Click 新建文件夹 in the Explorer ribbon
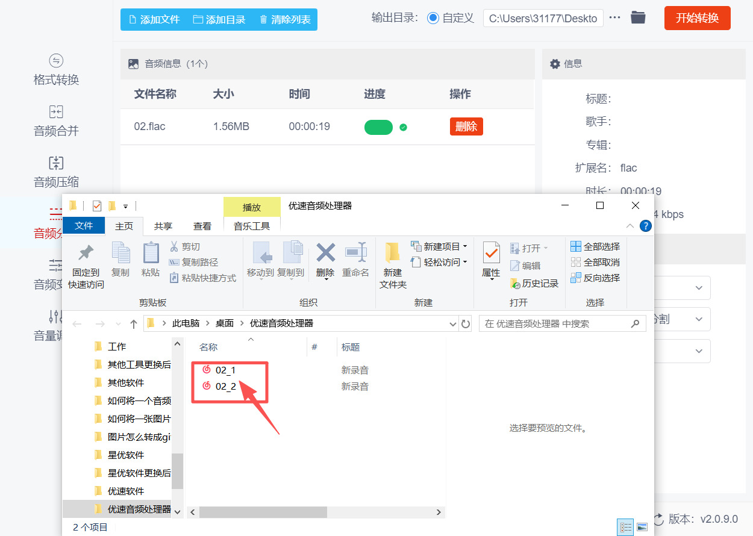753x536 pixels. coord(392,264)
